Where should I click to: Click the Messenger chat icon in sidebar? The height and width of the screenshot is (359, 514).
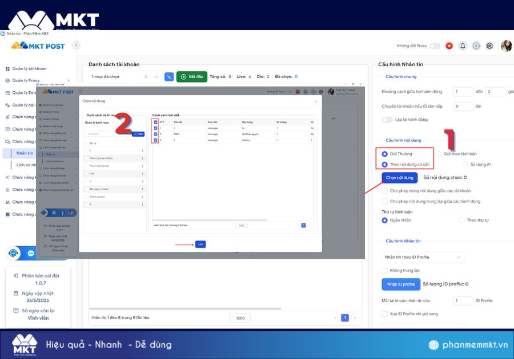[31, 253]
